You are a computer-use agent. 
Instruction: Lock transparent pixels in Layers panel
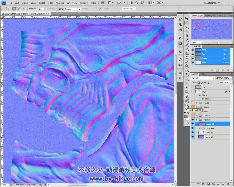point(198,83)
